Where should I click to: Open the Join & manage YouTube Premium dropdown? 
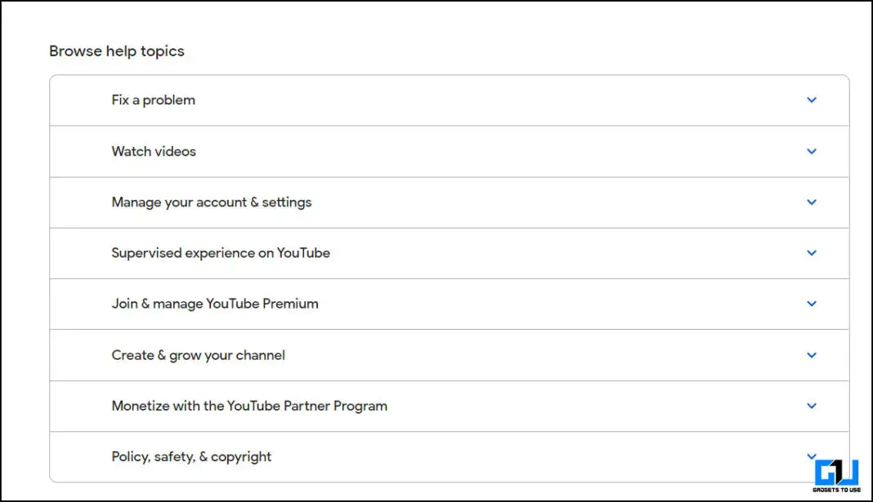(x=812, y=303)
